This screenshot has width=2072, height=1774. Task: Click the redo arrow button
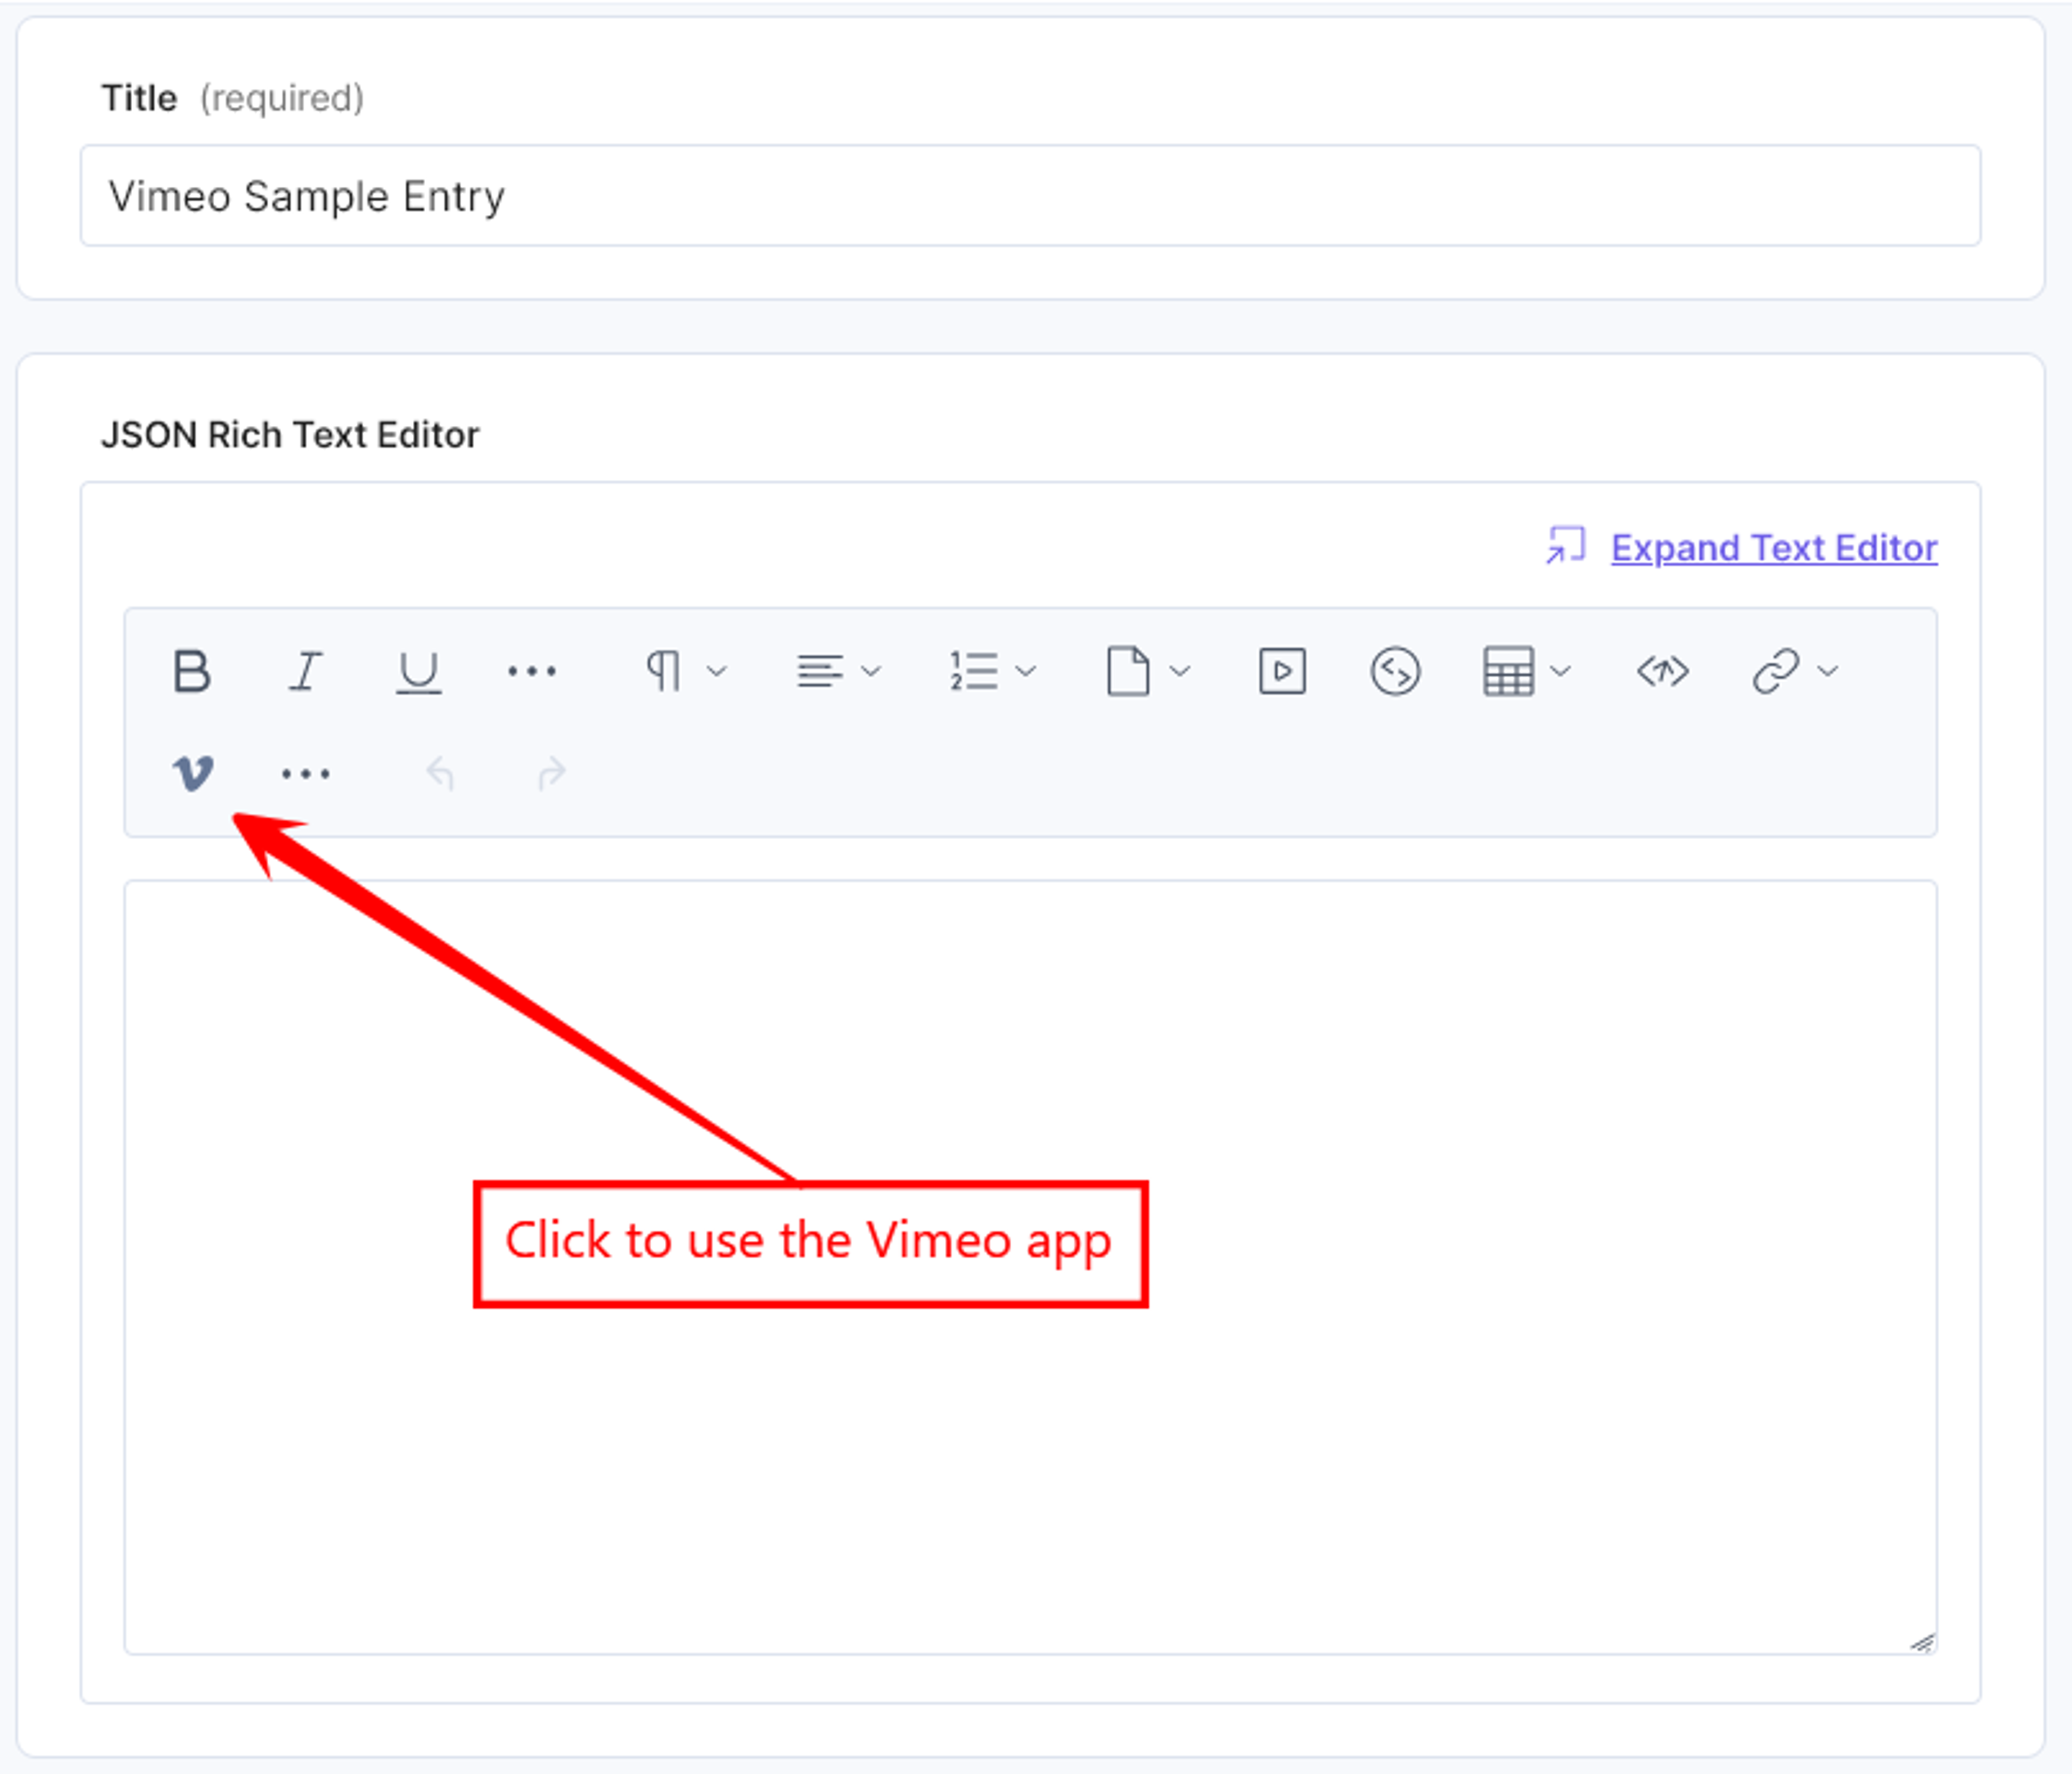pyautogui.click(x=552, y=773)
